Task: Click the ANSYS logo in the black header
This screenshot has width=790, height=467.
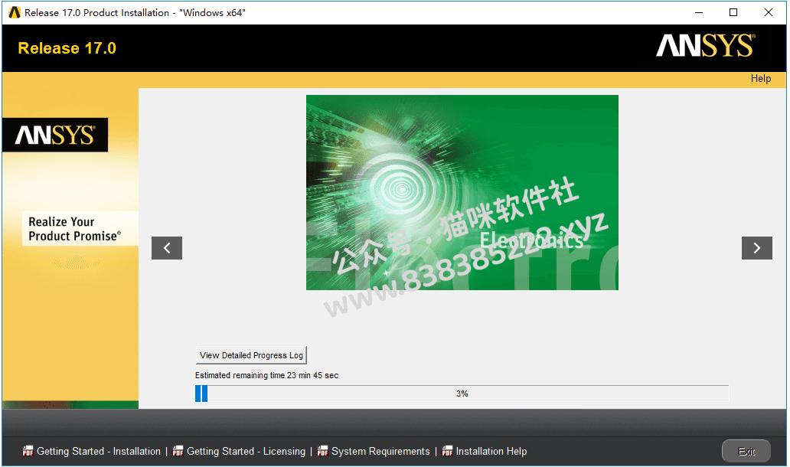Action: point(705,46)
